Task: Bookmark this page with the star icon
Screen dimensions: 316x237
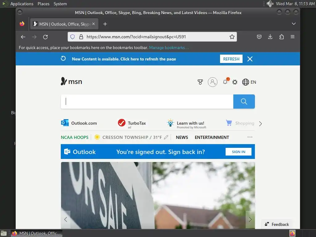Action: point(232,37)
